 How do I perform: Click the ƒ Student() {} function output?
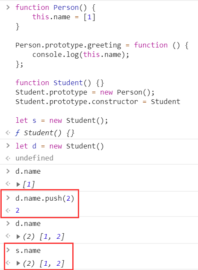(45, 133)
